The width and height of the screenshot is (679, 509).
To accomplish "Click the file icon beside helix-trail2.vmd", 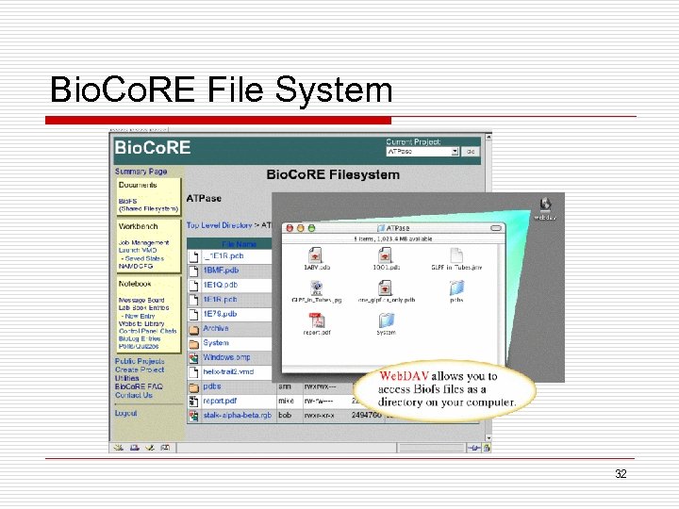I will (x=193, y=372).
